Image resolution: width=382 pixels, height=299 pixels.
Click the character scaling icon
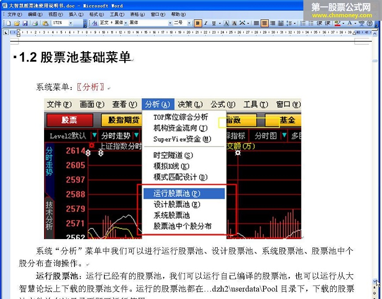[242, 23]
